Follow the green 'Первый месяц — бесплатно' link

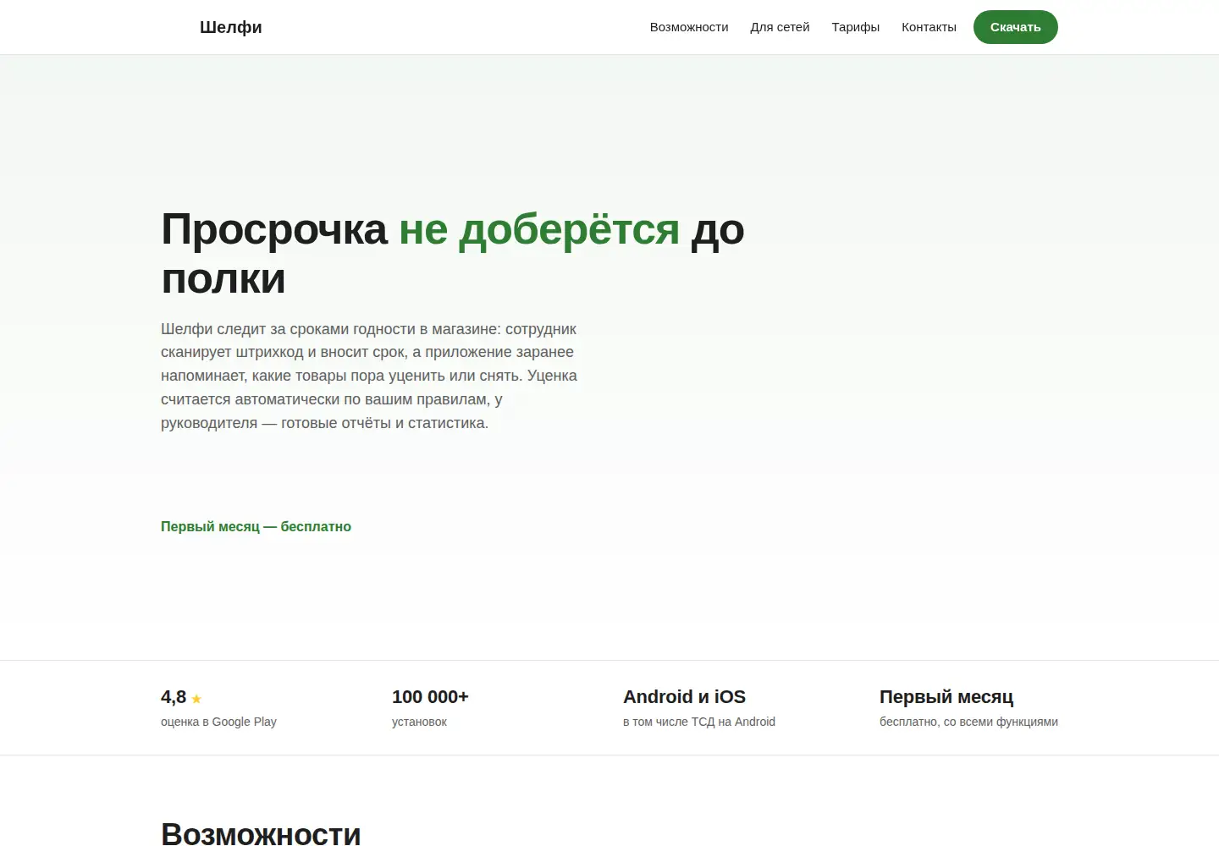256,526
